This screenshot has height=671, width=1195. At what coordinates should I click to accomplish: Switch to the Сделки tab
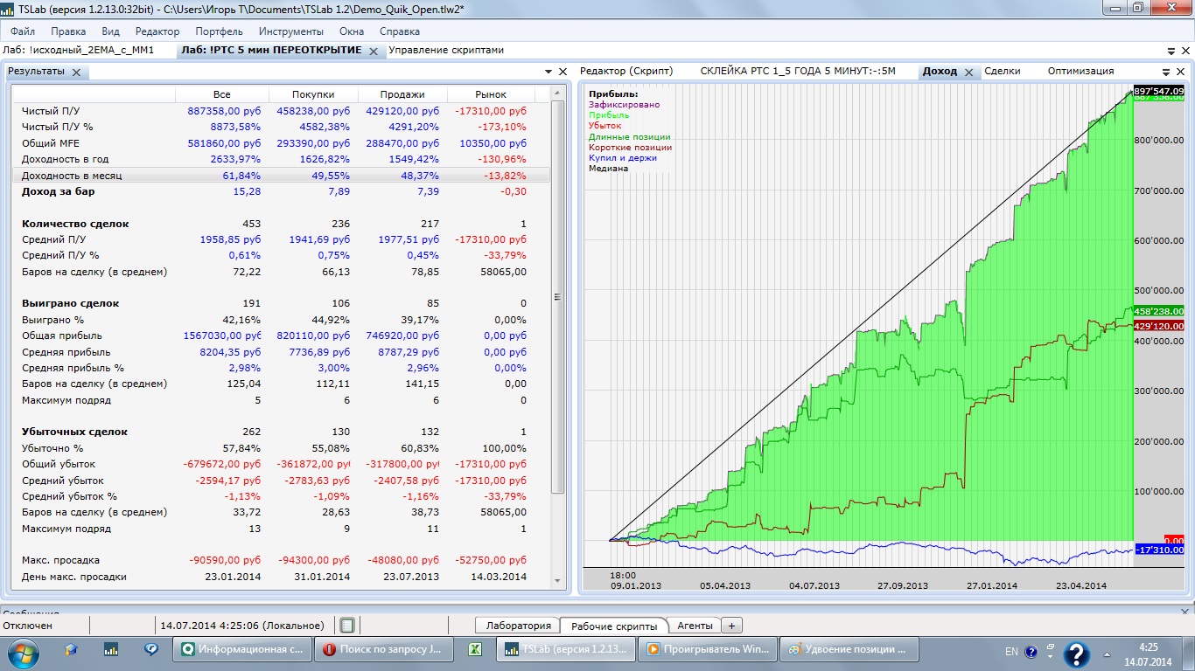click(1003, 72)
